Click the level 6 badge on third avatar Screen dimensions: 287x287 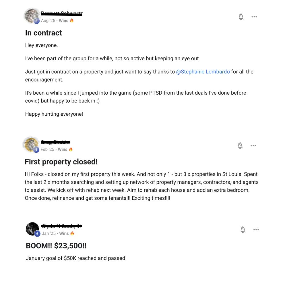37,234
